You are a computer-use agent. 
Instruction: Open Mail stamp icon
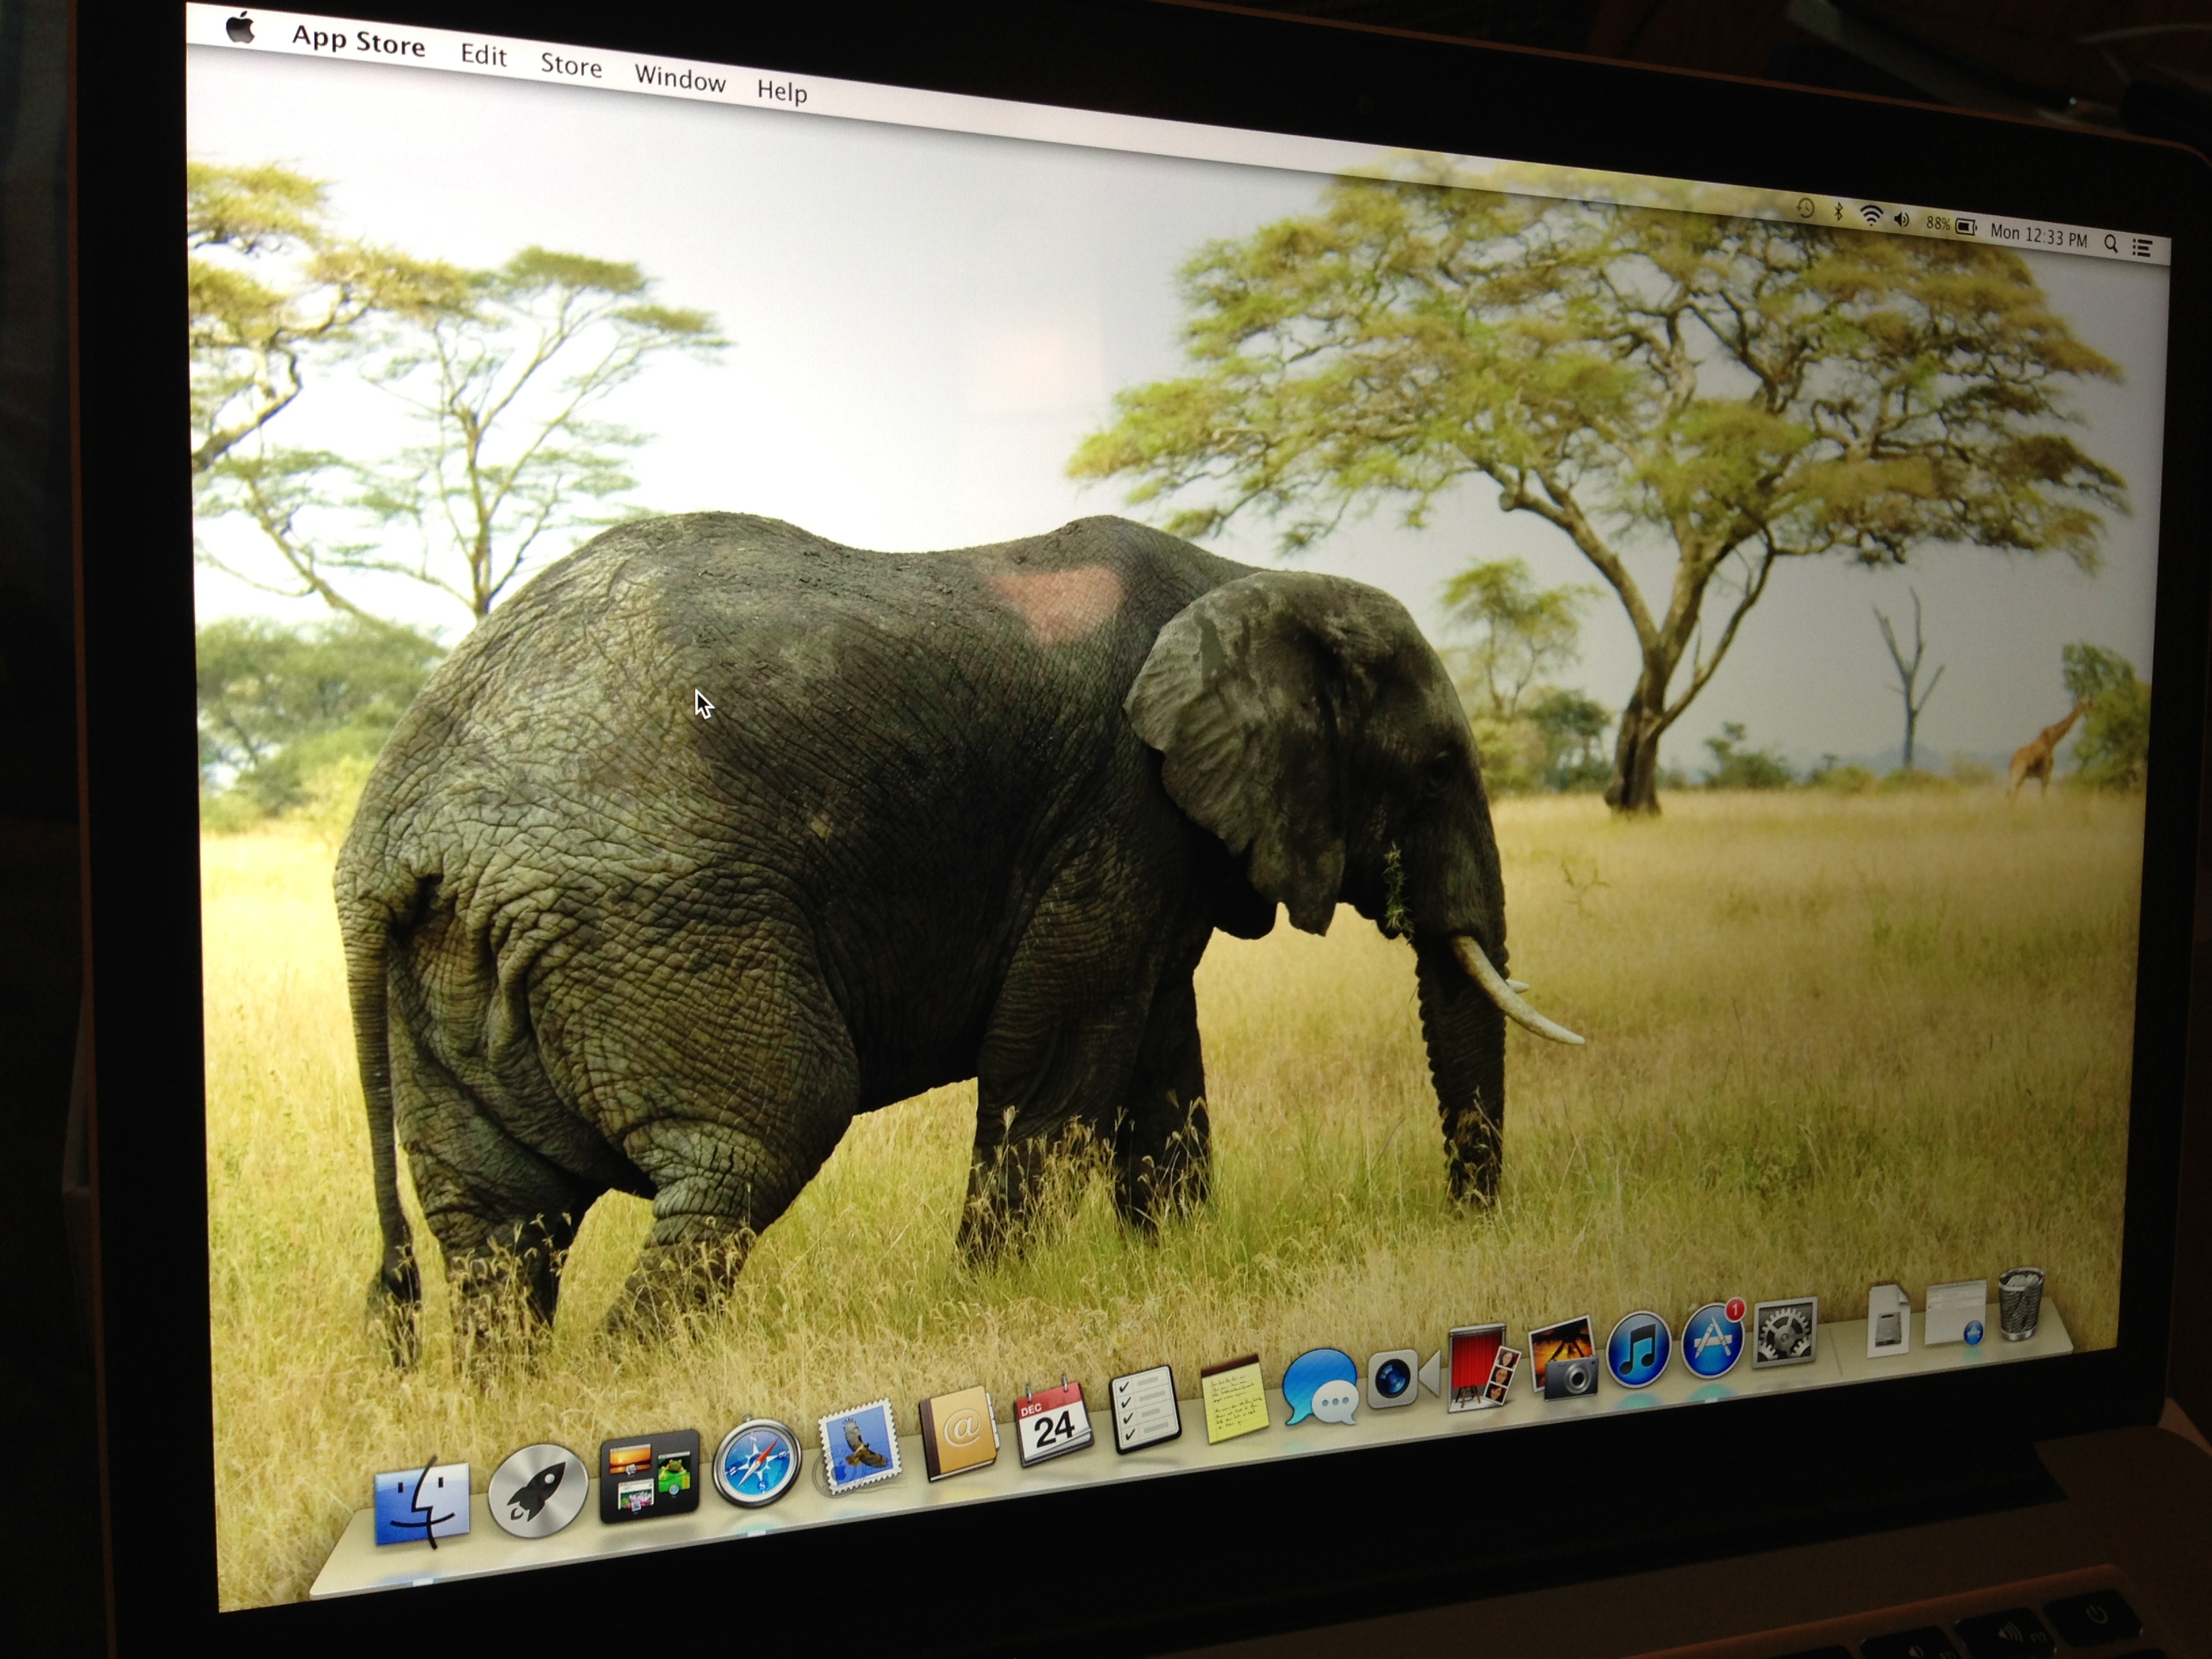(x=859, y=1447)
